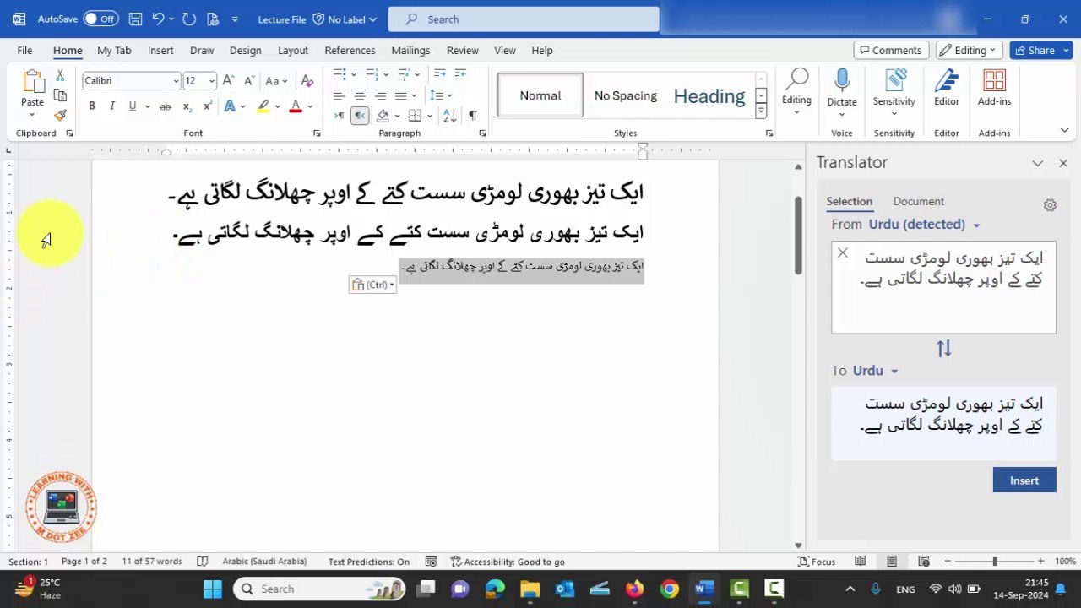Image resolution: width=1081 pixels, height=608 pixels.
Task: Open Translator settings gear
Action: pos(1050,205)
